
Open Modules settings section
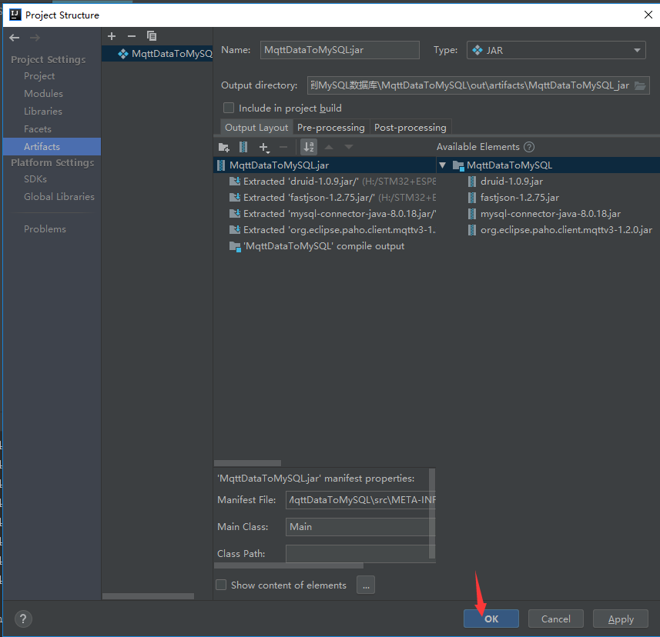(43, 94)
